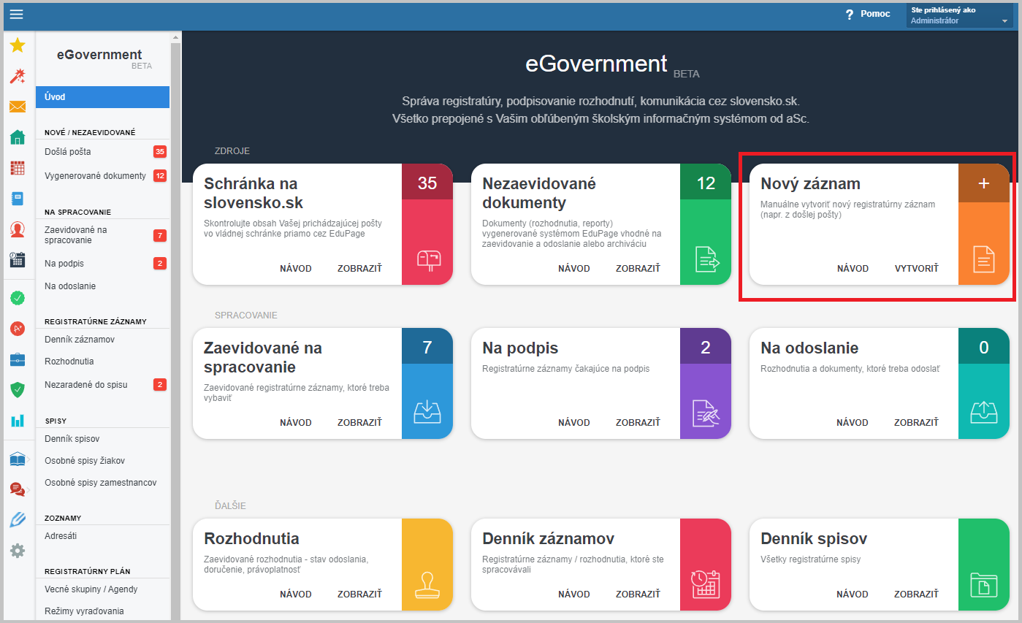Click the outbox icon on Na odoslanie card
This screenshot has width=1022, height=623.
pos(984,413)
